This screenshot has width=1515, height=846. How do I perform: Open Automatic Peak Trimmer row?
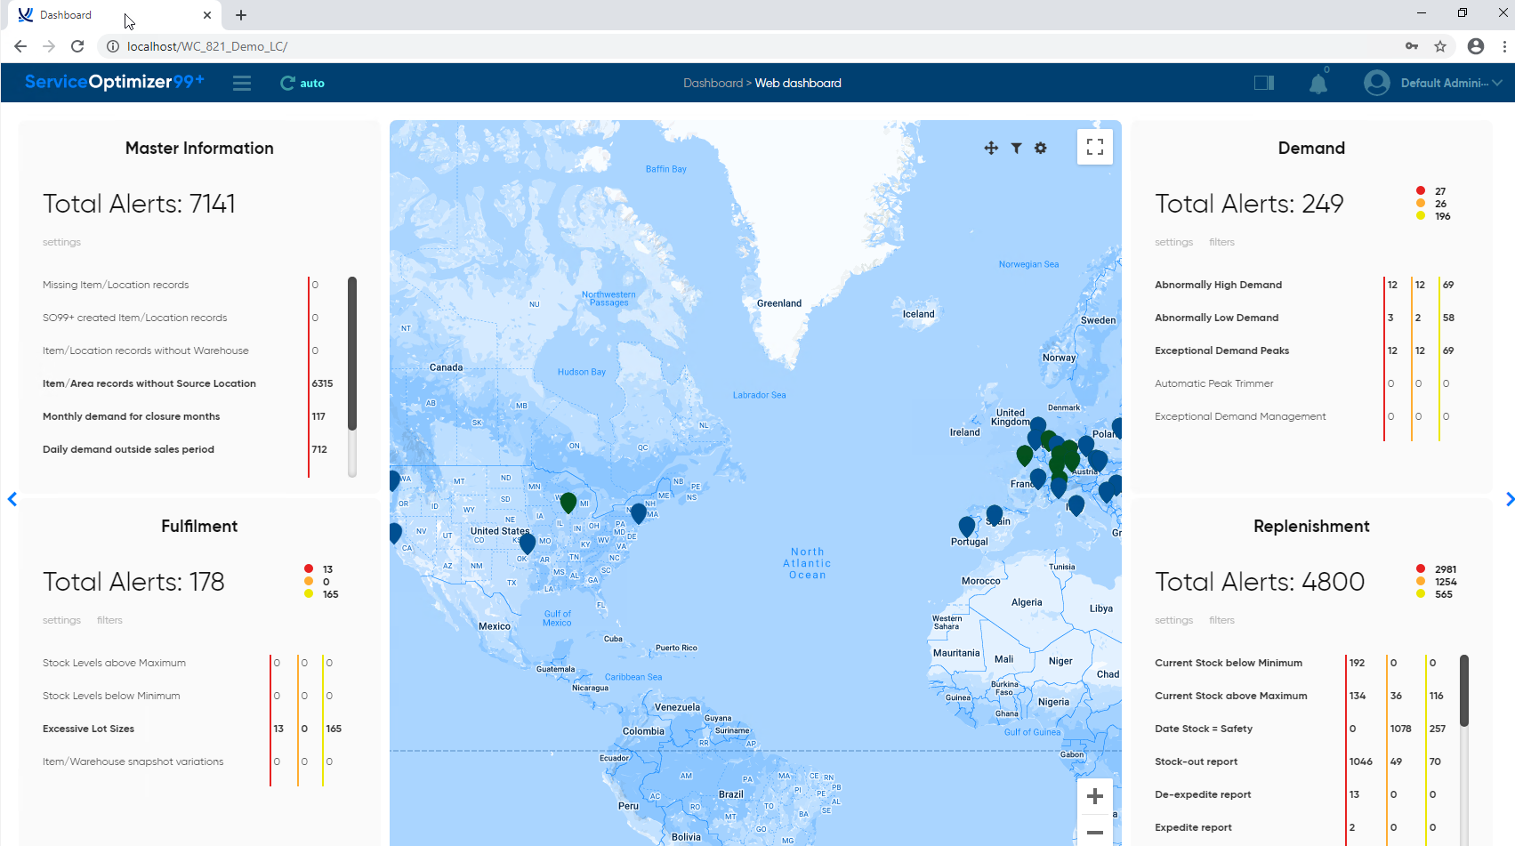1305,383
